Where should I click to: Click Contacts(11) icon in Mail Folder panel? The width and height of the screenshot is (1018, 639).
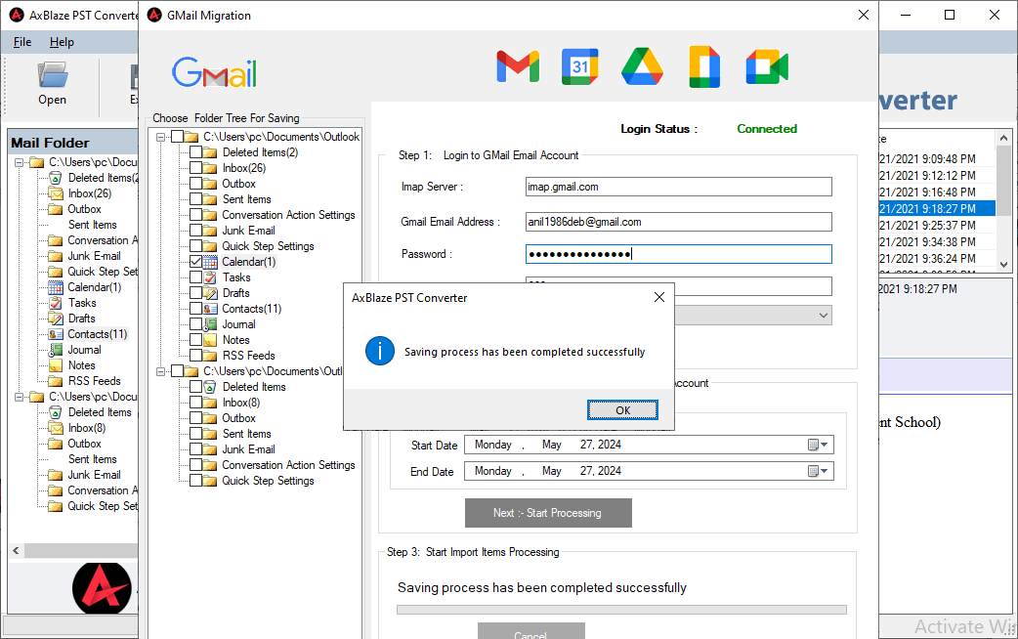pos(56,334)
